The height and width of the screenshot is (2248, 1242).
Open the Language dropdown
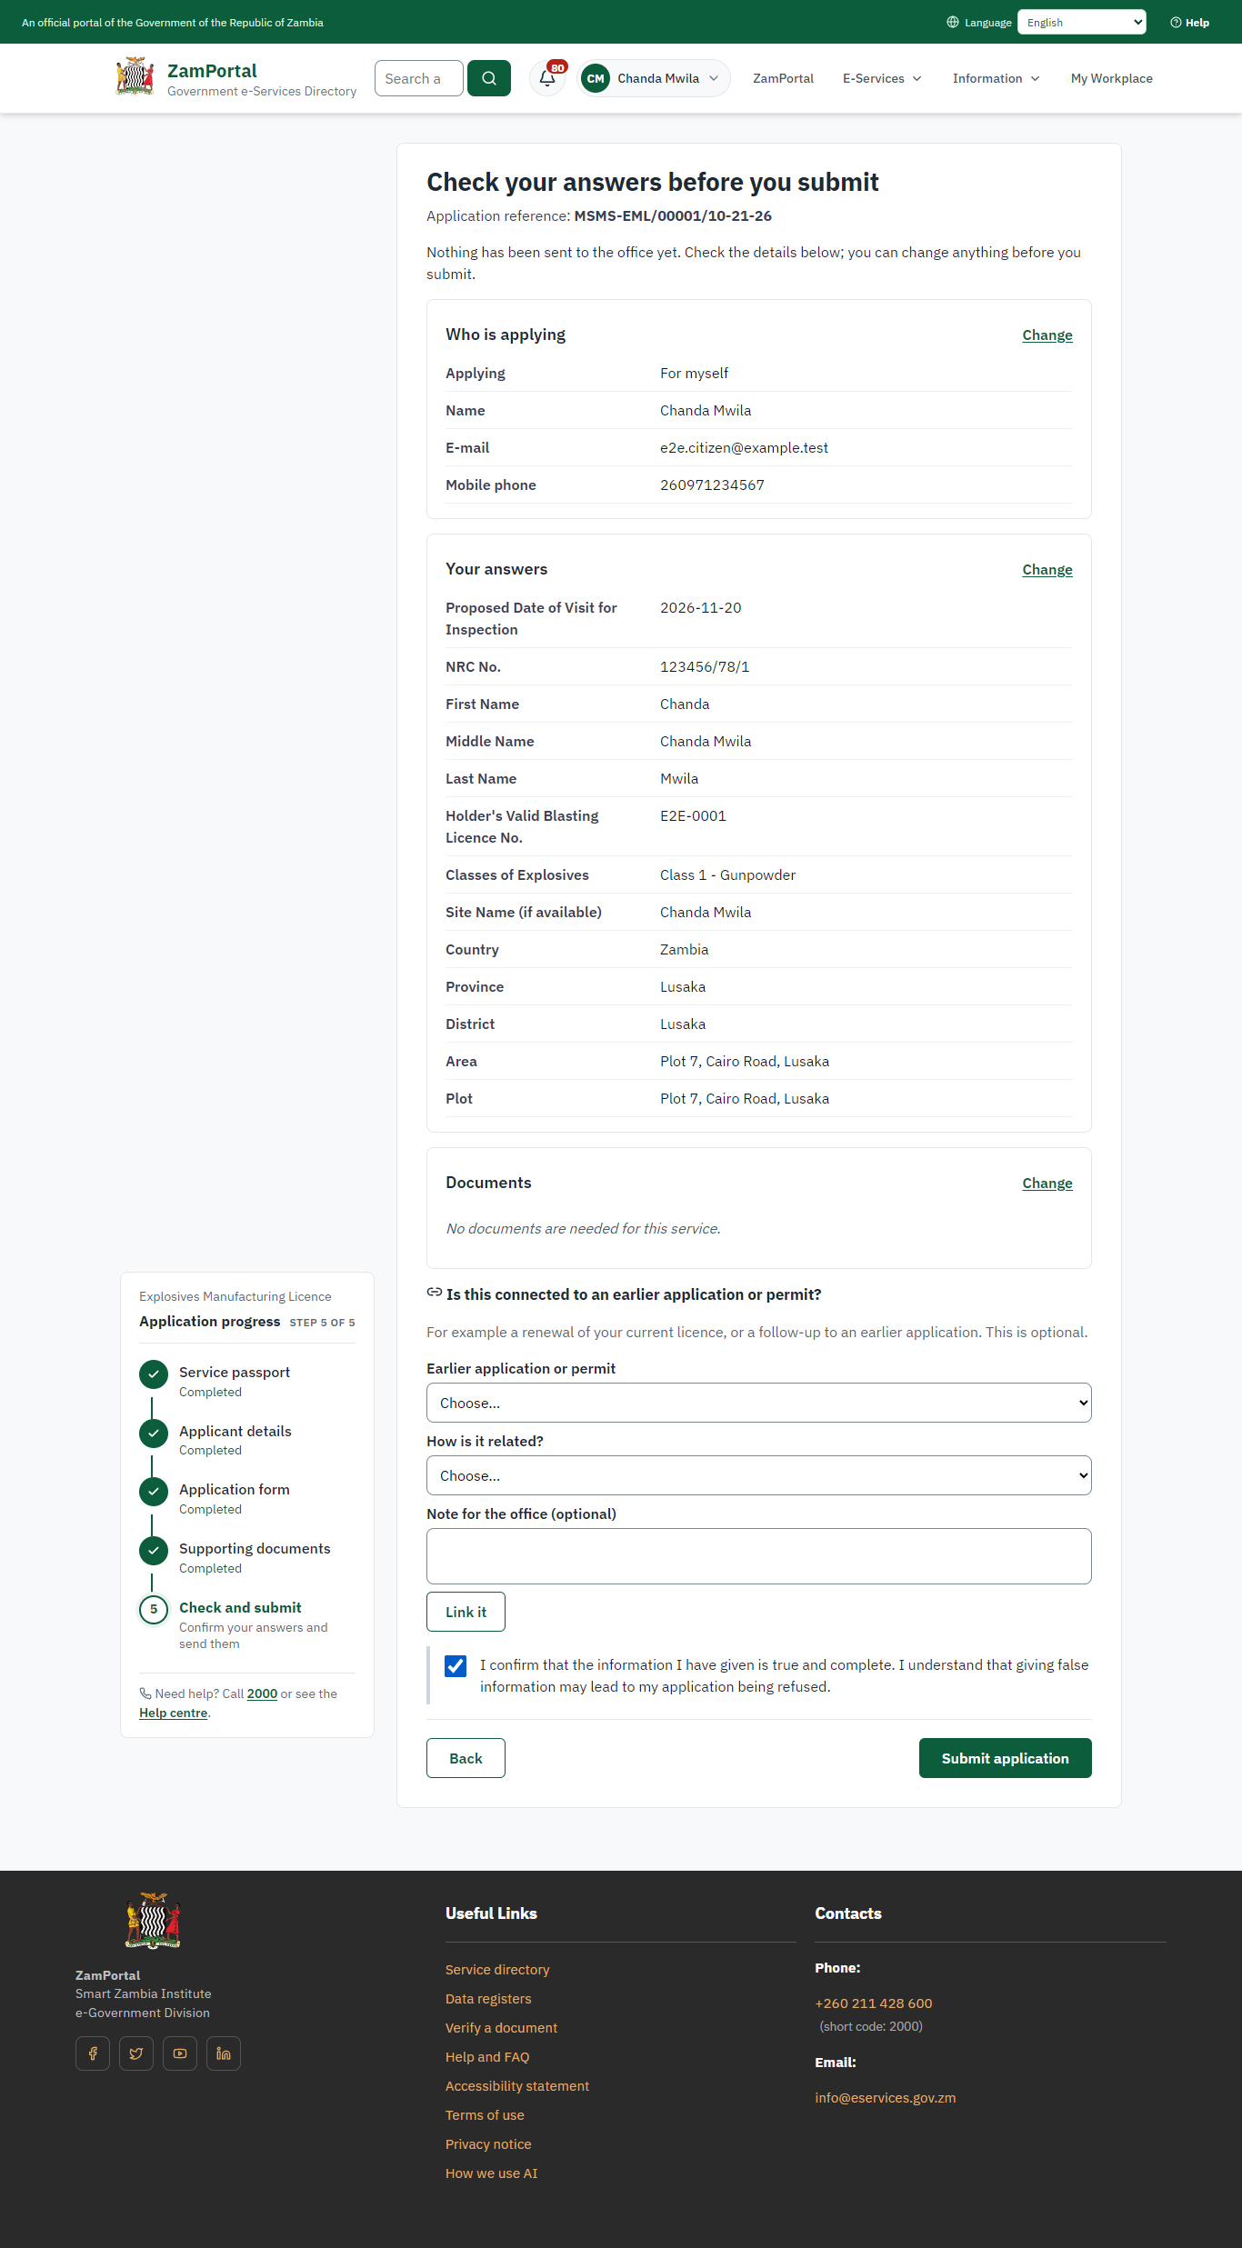click(1082, 23)
